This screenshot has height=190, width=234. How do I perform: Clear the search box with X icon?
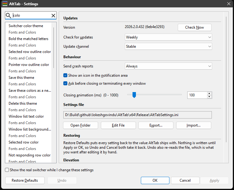53,15
